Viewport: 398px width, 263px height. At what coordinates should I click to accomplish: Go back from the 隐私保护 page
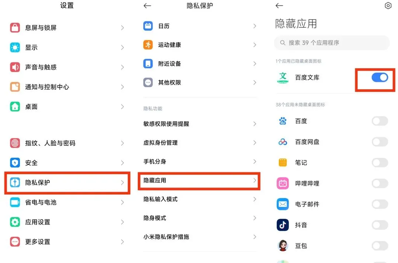pyautogui.click(x=147, y=6)
